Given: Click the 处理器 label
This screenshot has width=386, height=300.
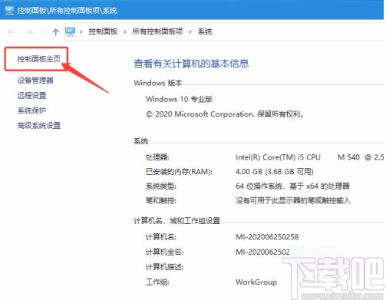Looking at the screenshot, I should click(157, 157).
